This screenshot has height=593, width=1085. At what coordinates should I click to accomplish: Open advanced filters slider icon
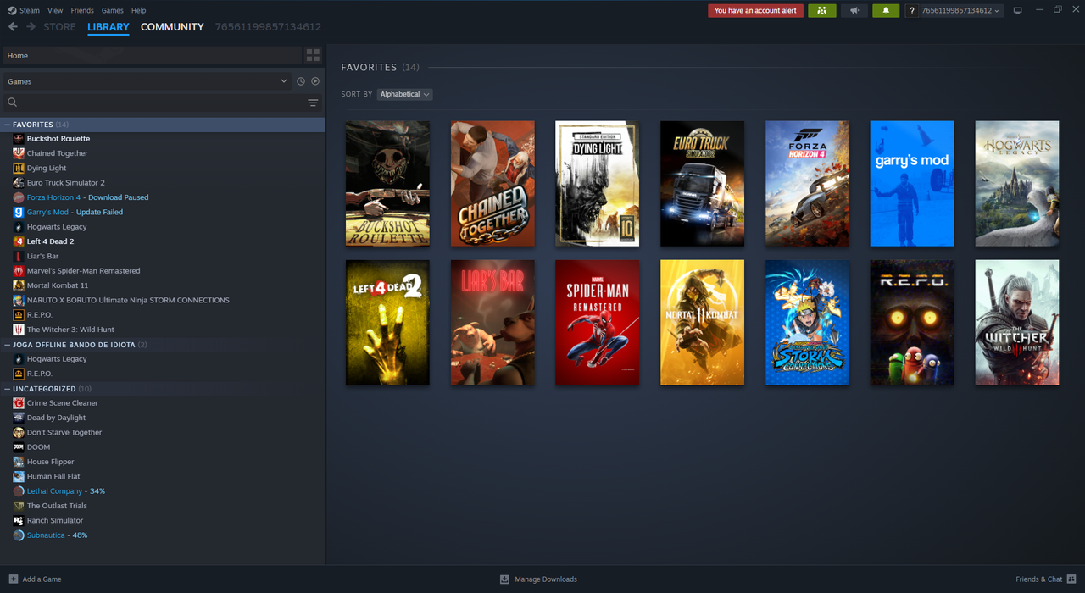click(x=313, y=103)
